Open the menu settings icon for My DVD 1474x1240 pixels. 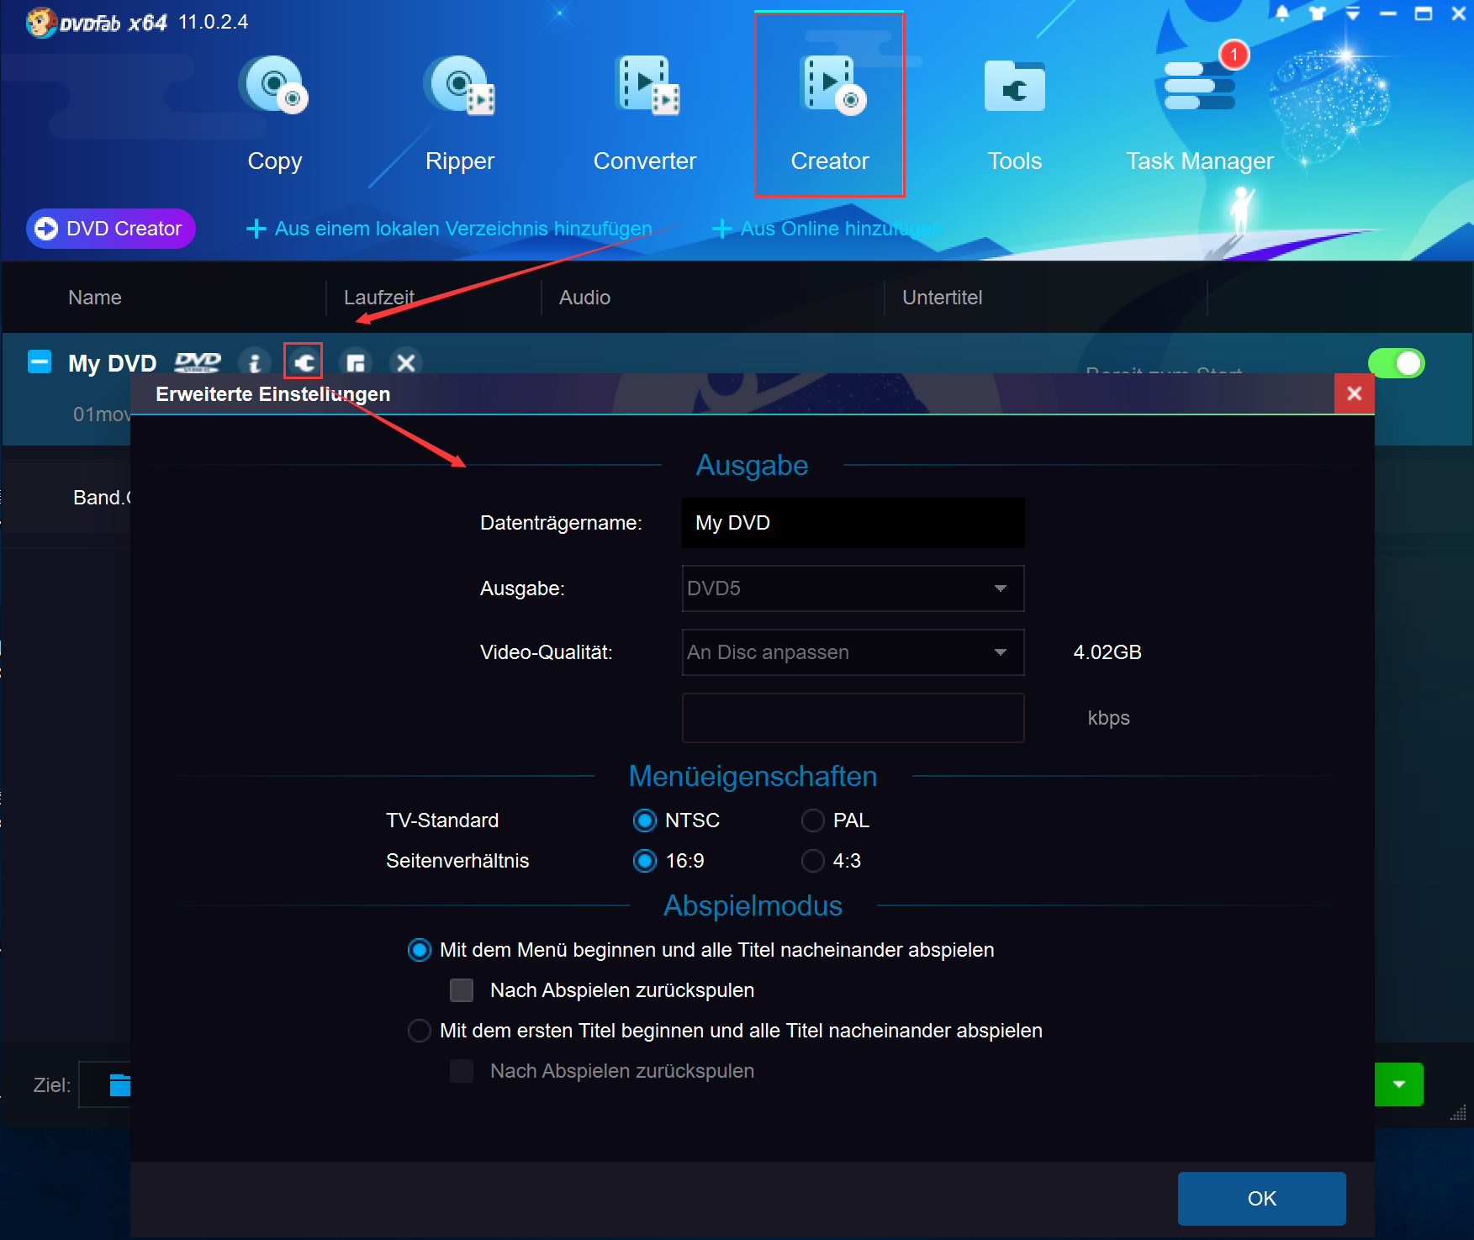coord(356,362)
